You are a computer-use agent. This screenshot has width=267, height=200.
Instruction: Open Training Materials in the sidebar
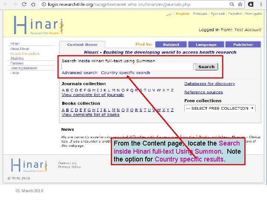coord(24,68)
